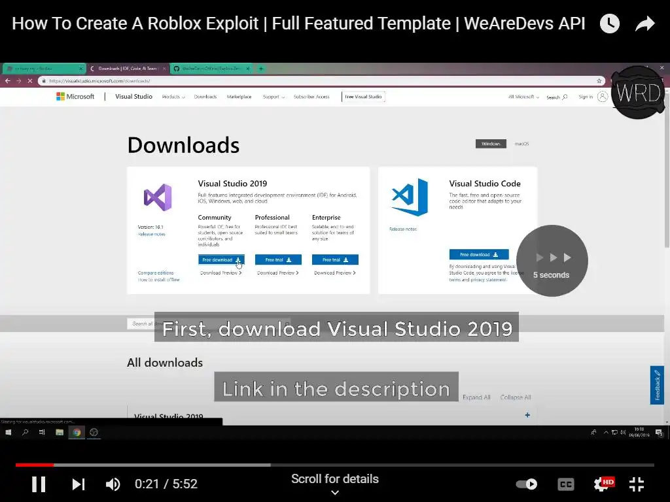This screenshot has width=670, height=502.
Task: Click Visual Studio Code Free download
Action: [x=479, y=254]
